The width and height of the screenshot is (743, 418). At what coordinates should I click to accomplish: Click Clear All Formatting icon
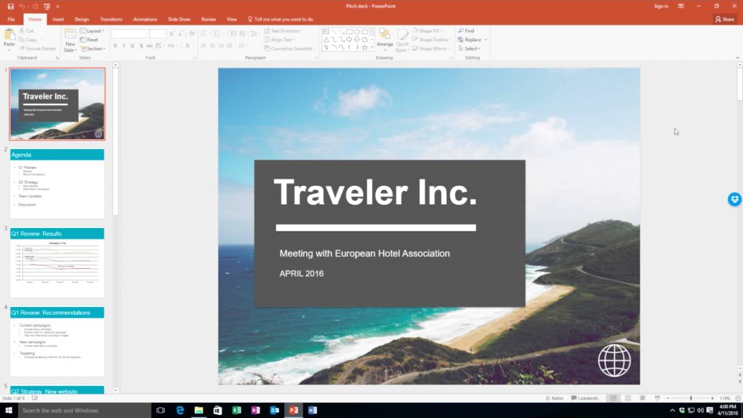[x=192, y=34]
